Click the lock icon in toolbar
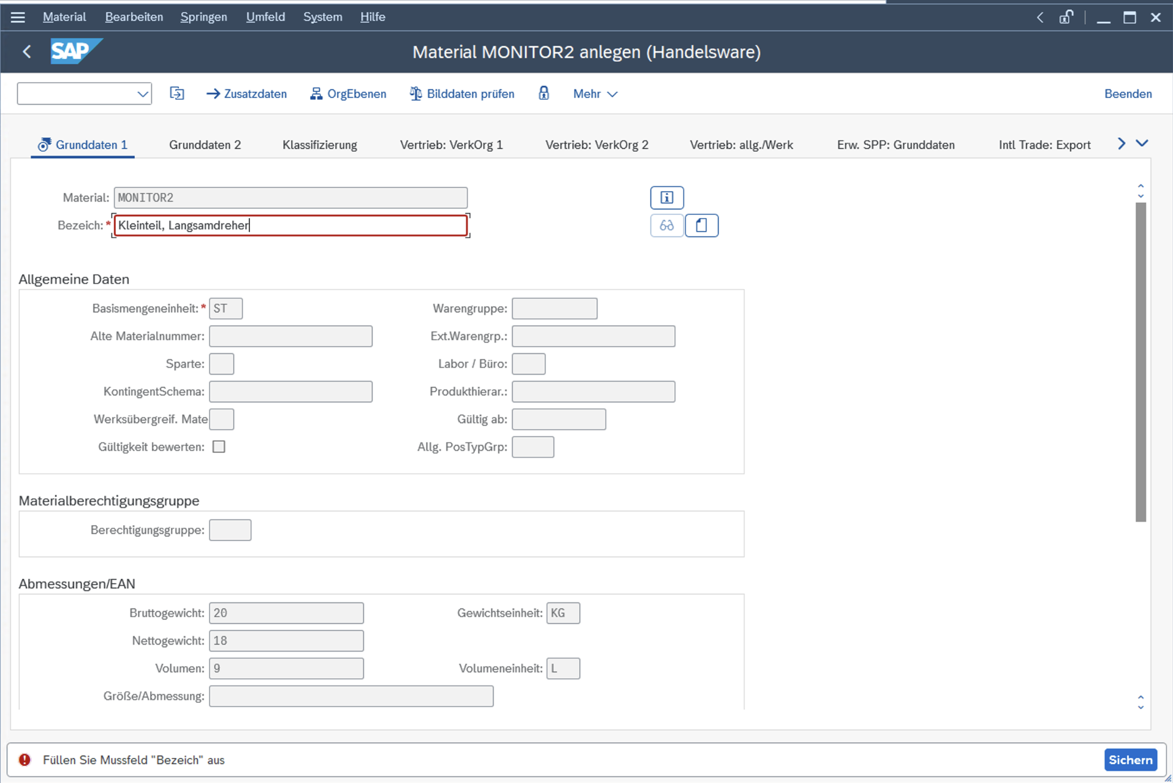 [x=544, y=93]
